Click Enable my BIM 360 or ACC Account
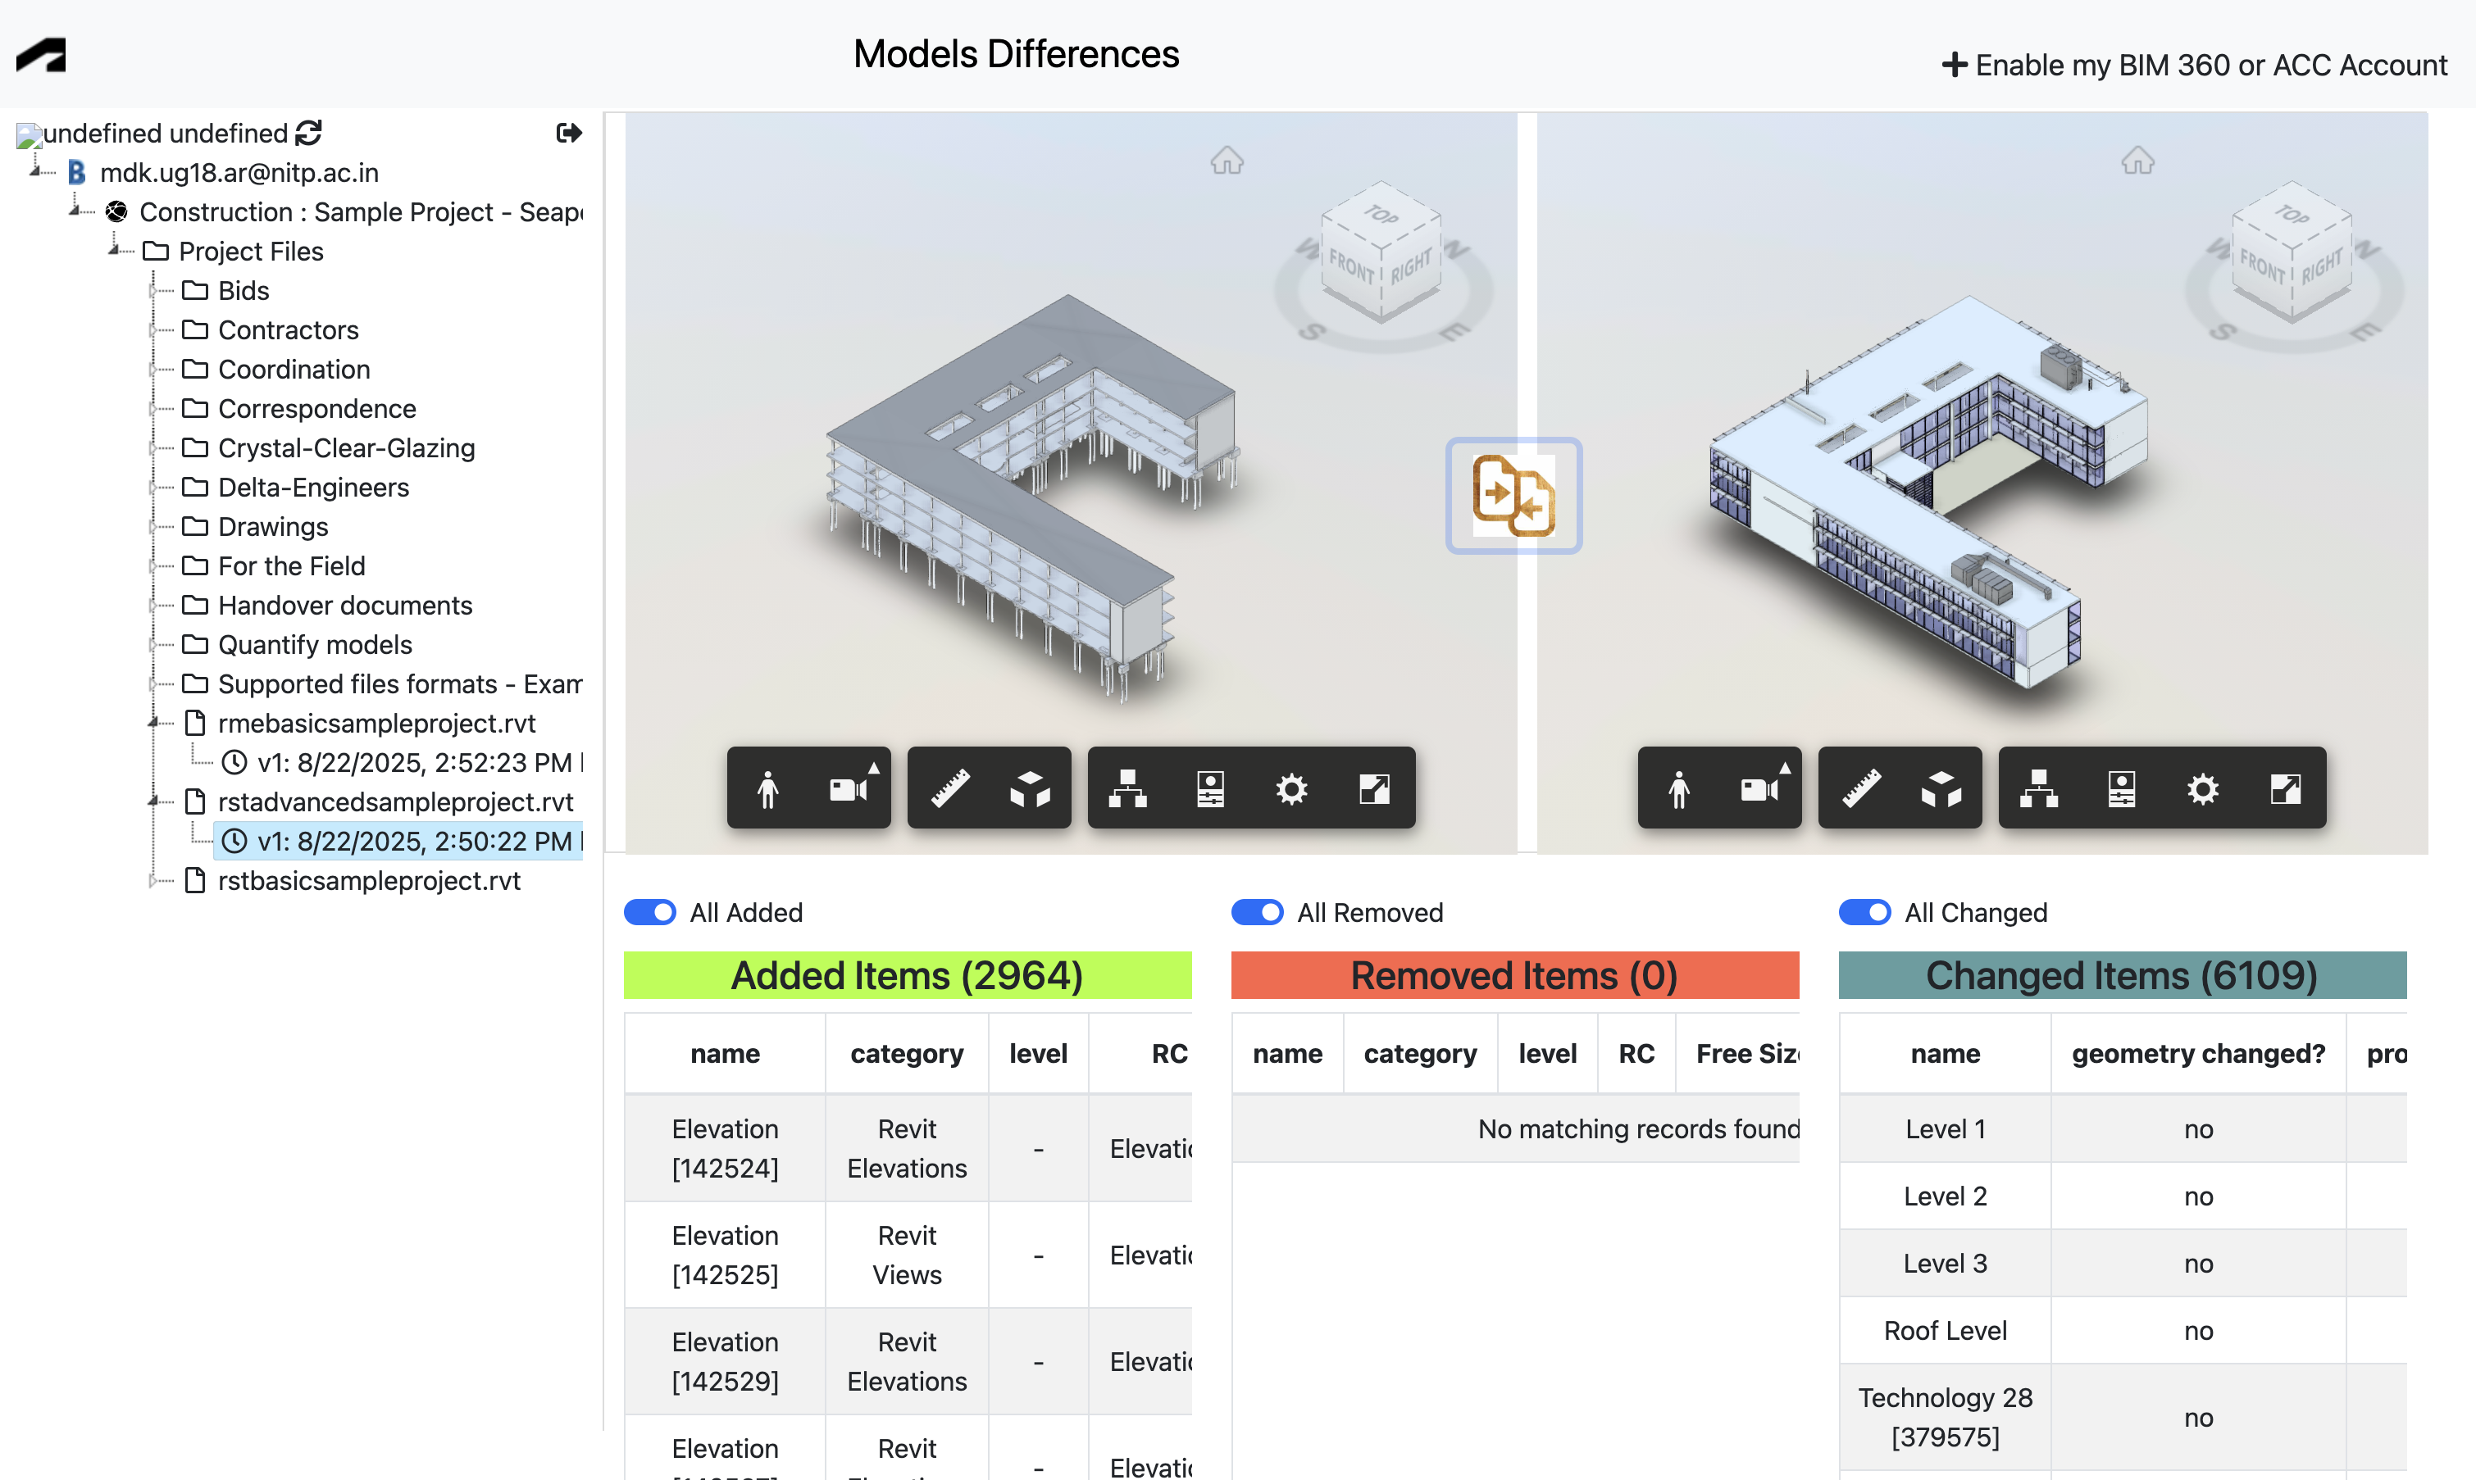 [x=2194, y=65]
